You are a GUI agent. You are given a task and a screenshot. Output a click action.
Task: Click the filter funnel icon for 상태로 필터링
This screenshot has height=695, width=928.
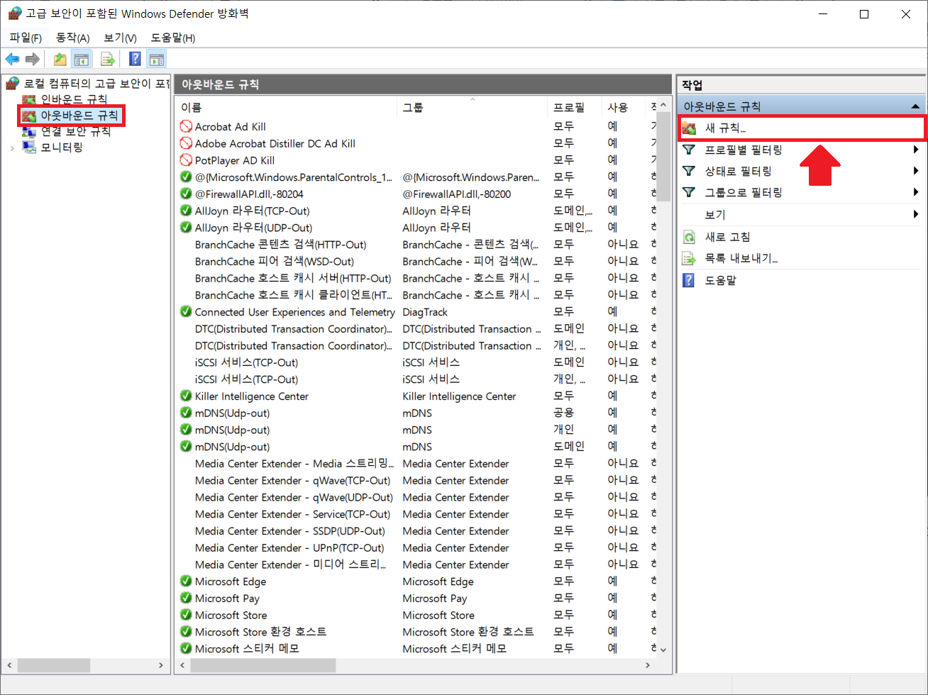pyautogui.click(x=689, y=171)
